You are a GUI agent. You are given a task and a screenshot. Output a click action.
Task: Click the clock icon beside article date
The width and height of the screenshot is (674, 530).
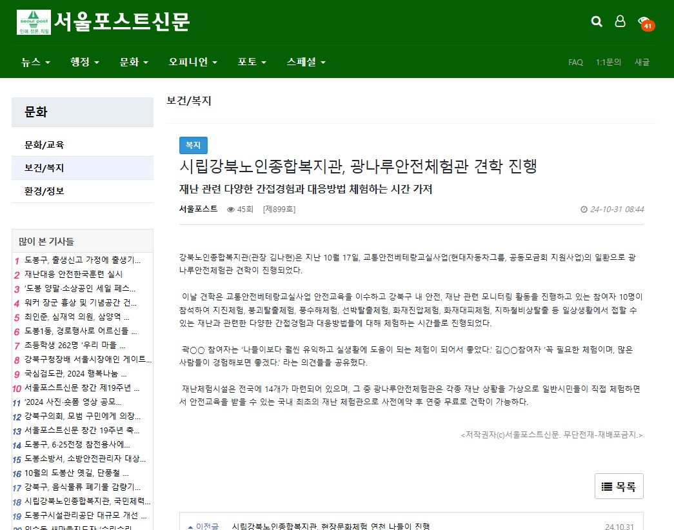[x=584, y=210]
